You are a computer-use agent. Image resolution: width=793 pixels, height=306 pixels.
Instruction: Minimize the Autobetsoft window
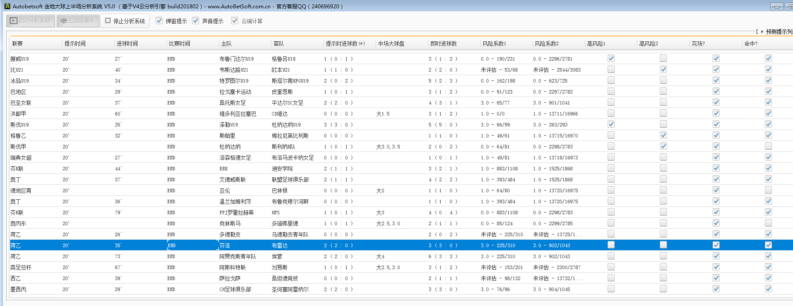click(x=776, y=7)
